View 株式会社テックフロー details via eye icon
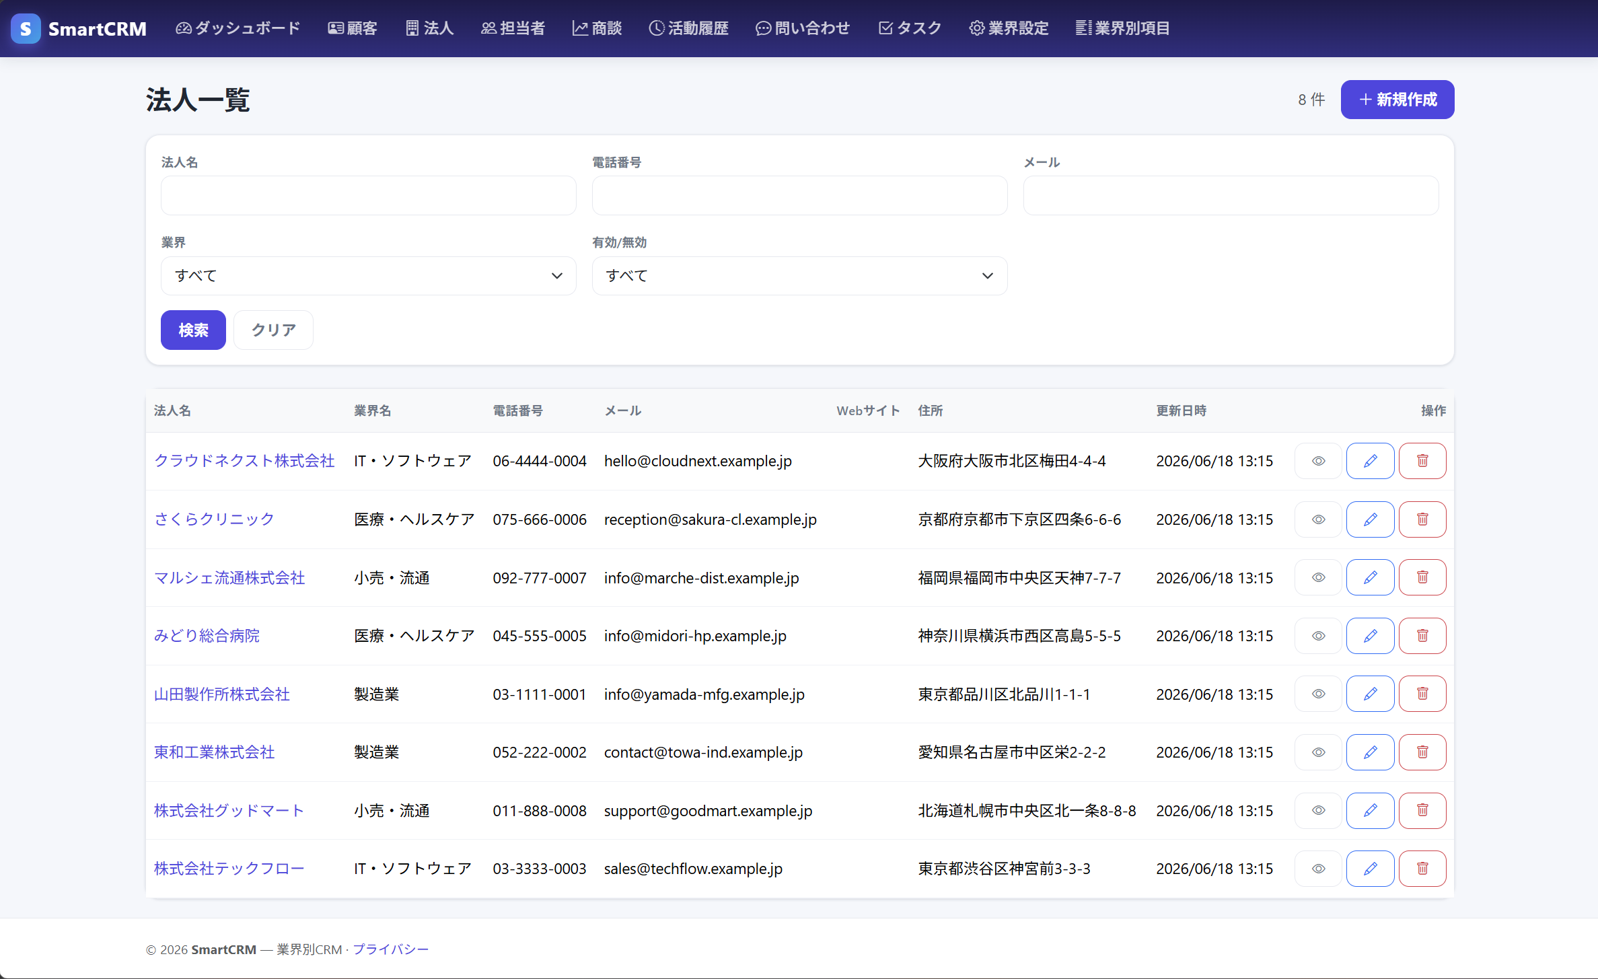Image resolution: width=1598 pixels, height=979 pixels. point(1318,869)
